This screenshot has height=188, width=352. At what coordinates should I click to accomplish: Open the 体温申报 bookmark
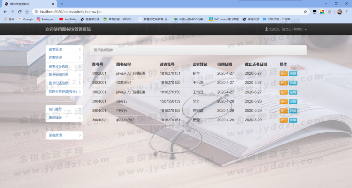point(251,19)
